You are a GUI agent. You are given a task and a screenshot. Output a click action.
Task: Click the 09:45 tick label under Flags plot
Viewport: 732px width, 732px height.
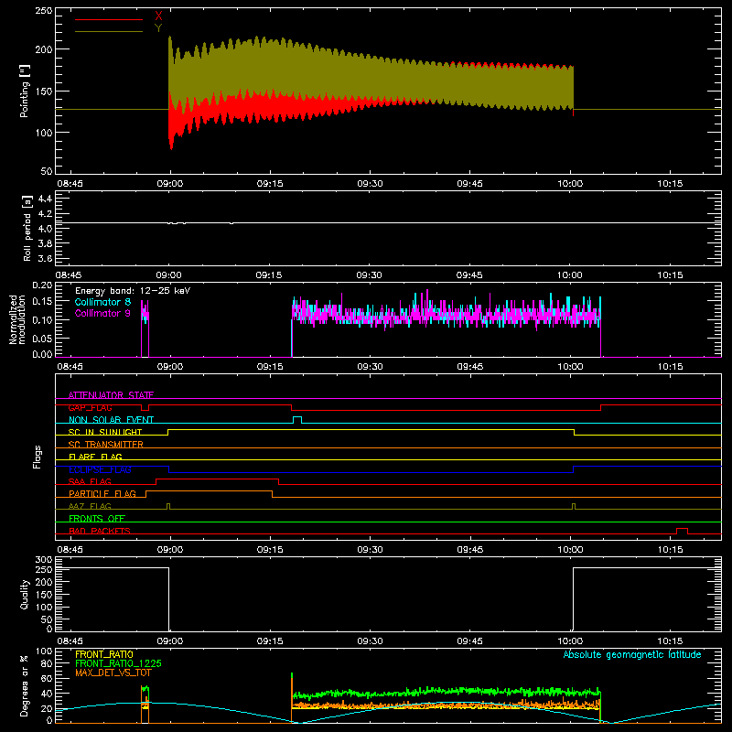[x=469, y=550]
